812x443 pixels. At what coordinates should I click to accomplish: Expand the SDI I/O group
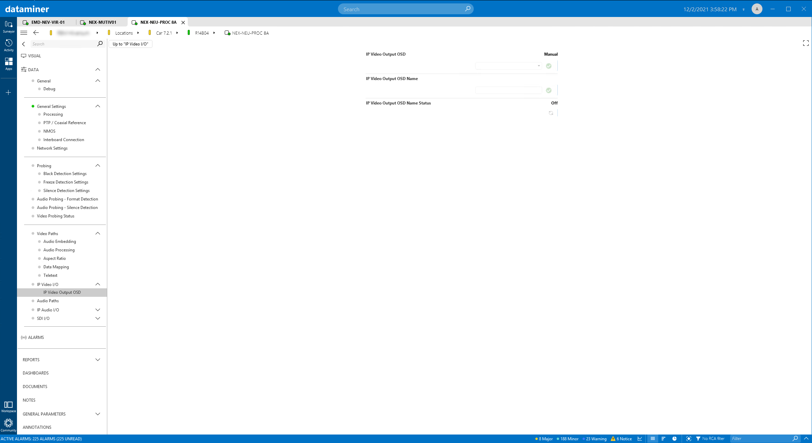(98, 318)
